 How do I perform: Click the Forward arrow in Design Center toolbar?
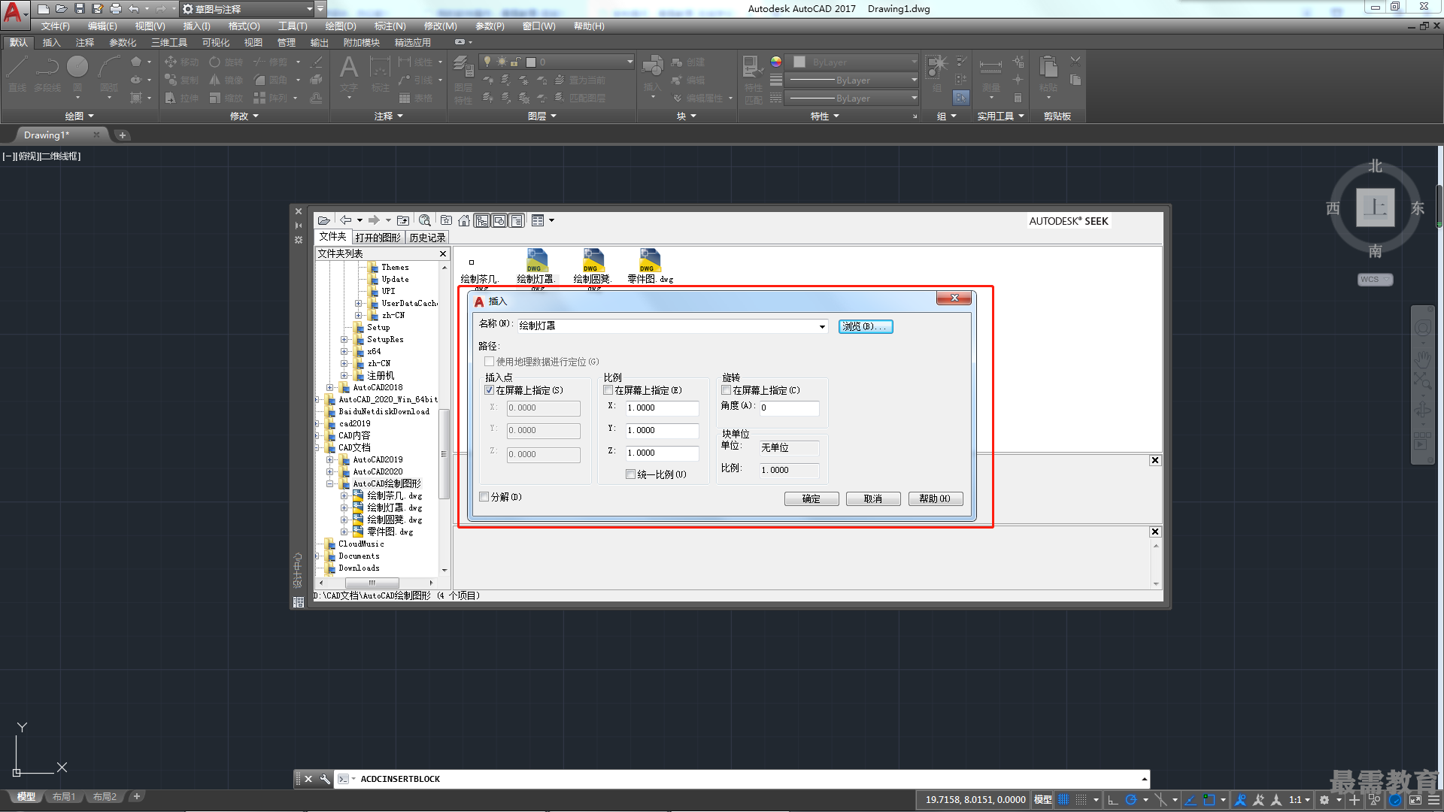[374, 220]
